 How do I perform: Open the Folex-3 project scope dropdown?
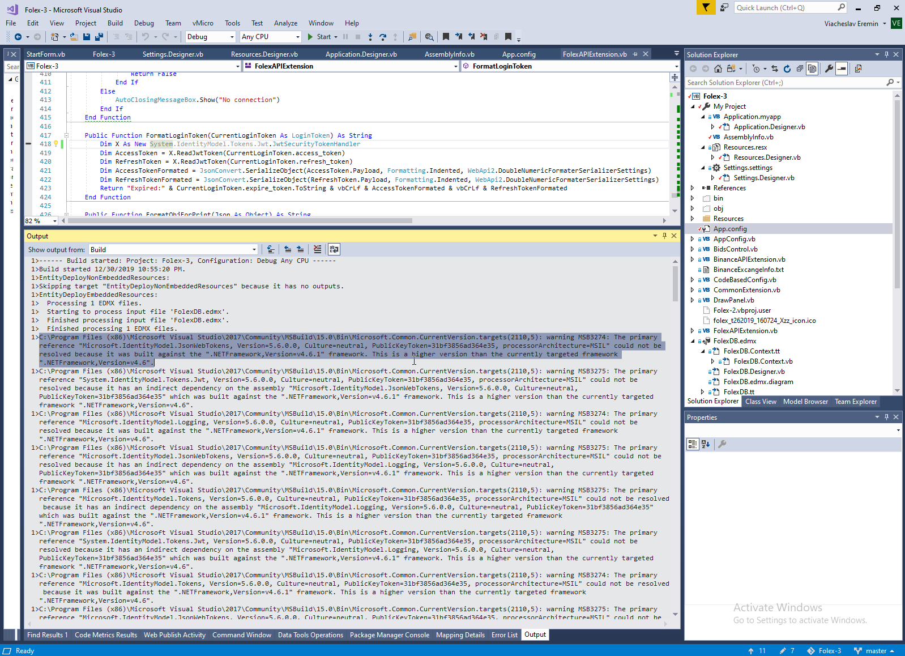133,66
